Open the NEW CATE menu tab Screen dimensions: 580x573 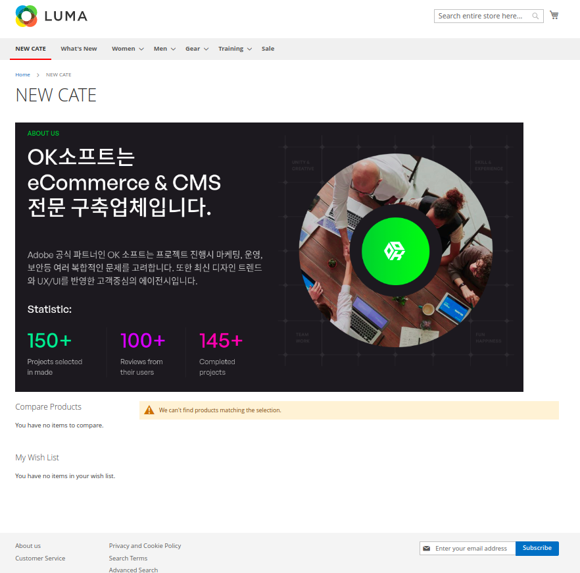point(31,49)
